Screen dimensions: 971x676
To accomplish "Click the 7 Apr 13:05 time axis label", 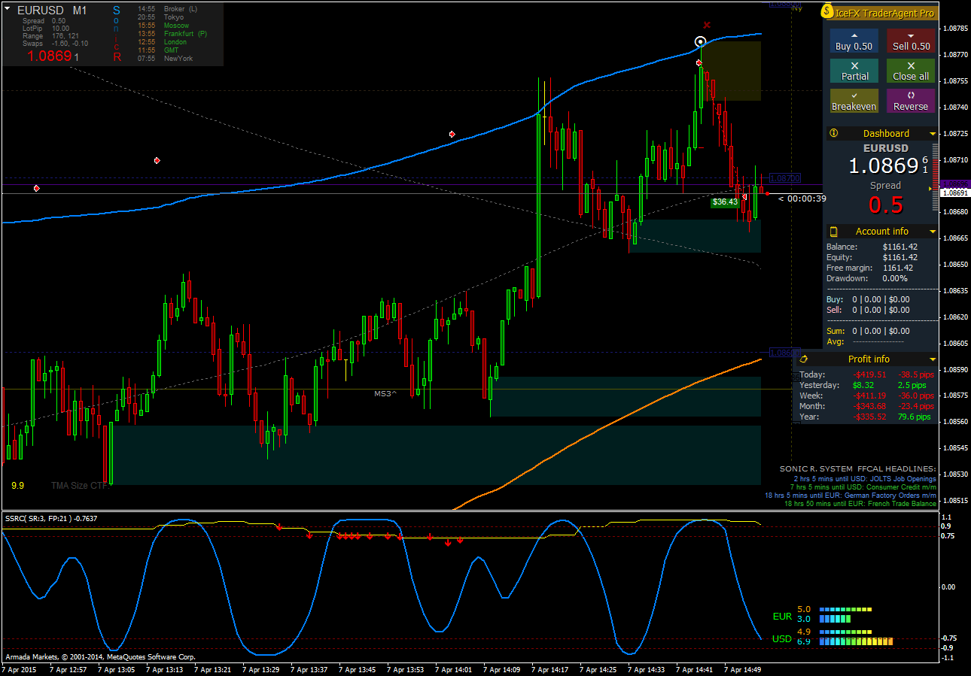I will [x=118, y=668].
